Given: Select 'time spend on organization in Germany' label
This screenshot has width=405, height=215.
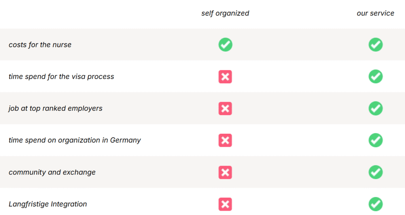Looking at the screenshot, I should pos(75,140).
